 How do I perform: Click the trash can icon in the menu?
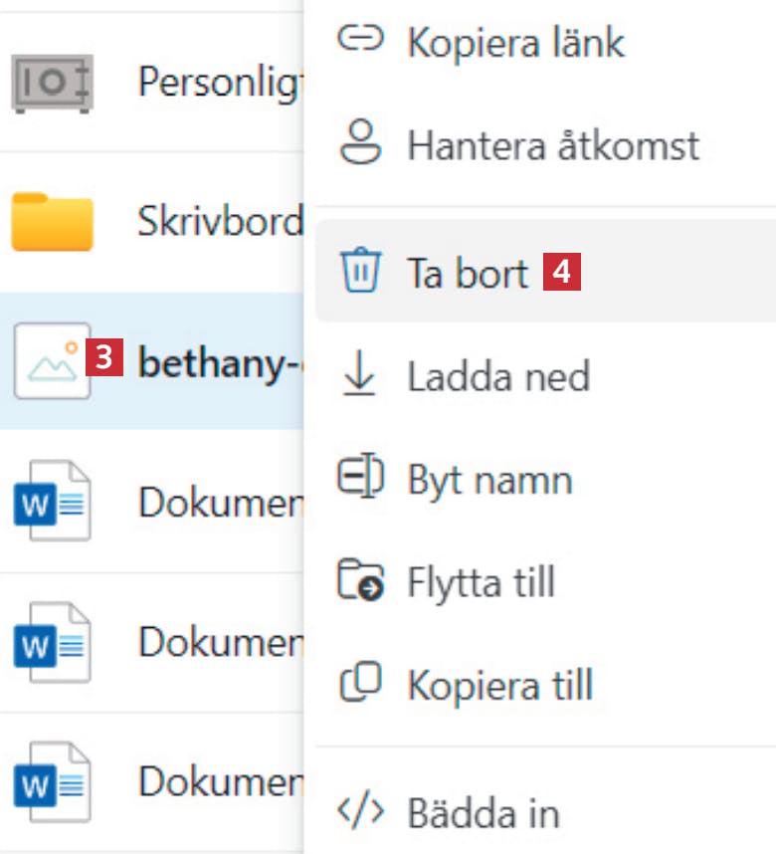point(360,272)
